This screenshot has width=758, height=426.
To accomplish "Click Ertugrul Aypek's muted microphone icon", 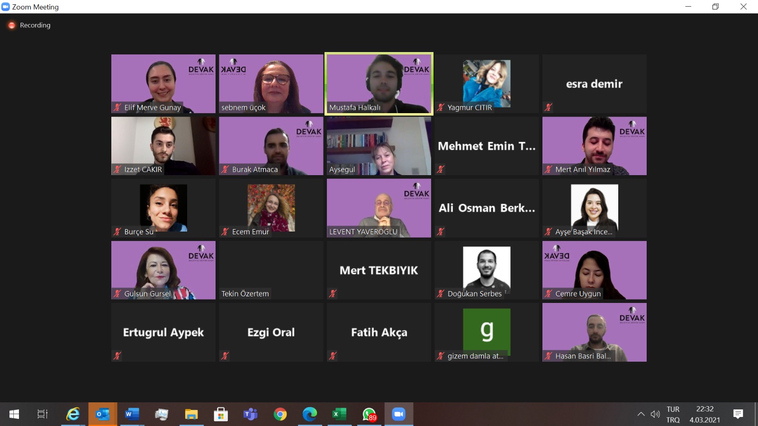I will 117,355.
